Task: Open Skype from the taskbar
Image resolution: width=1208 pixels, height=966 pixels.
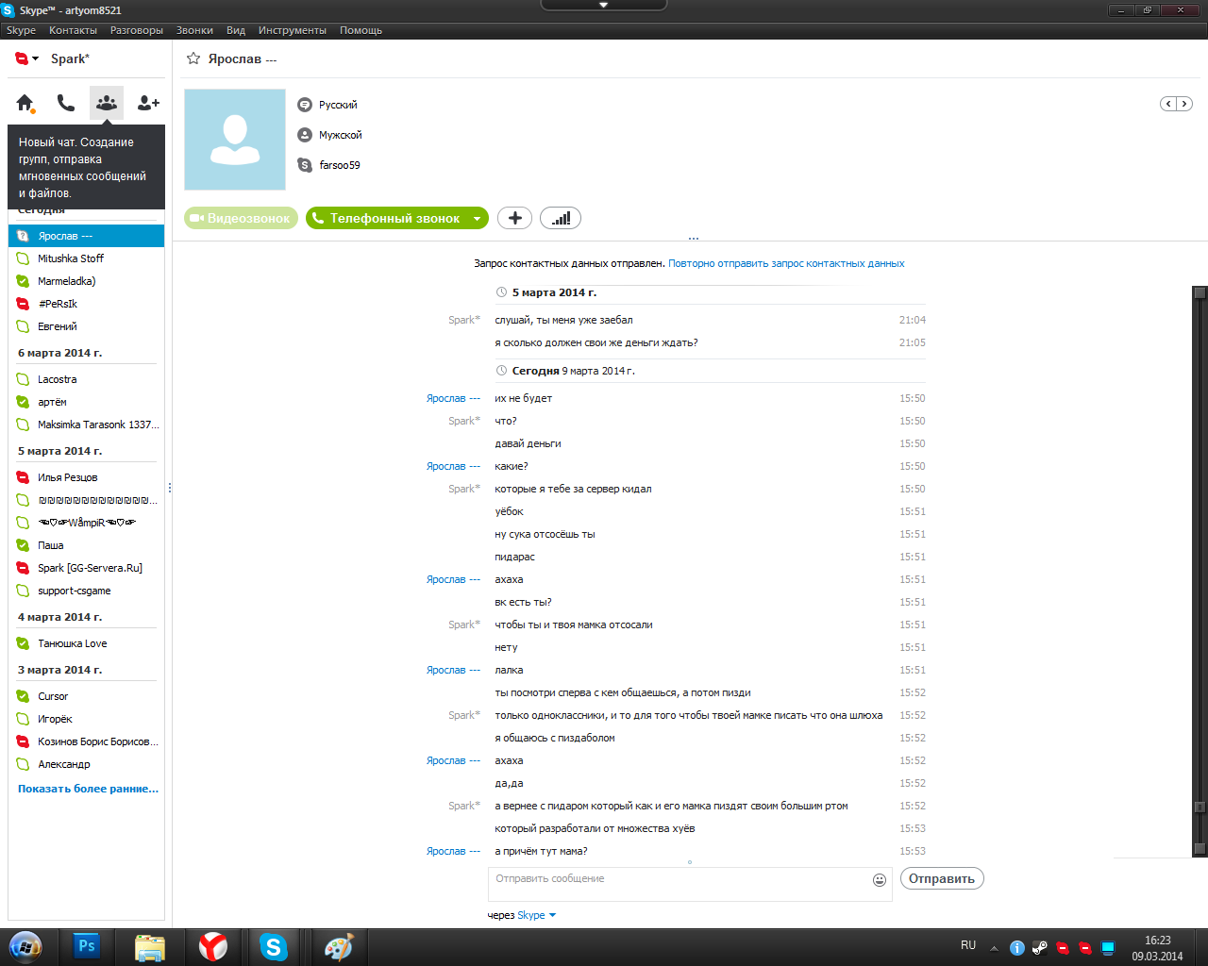Action: [x=274, y=946]
